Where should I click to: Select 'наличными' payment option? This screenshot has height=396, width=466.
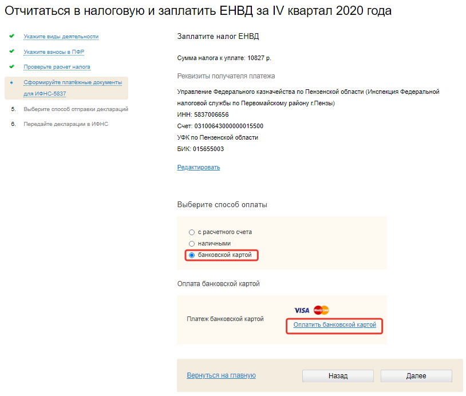[192, 244]
